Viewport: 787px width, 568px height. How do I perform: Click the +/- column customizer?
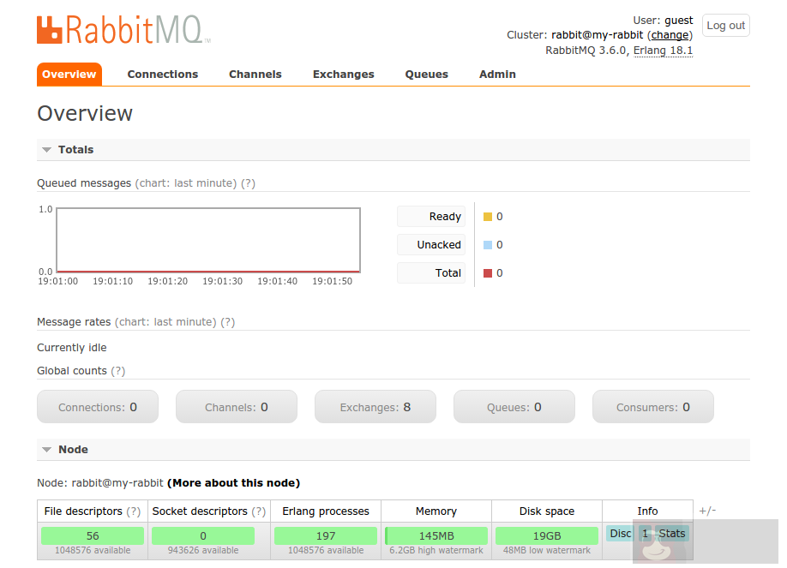(706, 511)
